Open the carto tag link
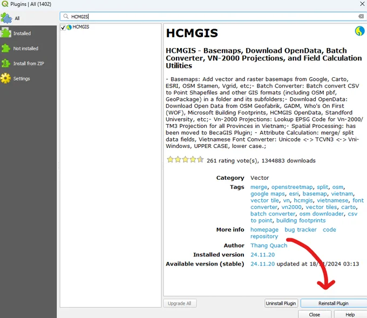367x318 pixels. pos(348,207)
